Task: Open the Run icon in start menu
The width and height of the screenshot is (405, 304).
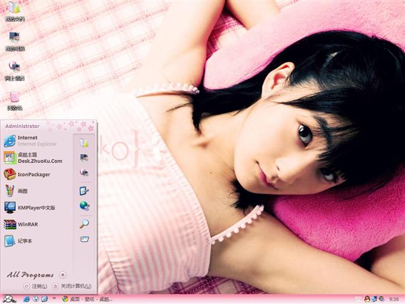Action: coord(84,239)
